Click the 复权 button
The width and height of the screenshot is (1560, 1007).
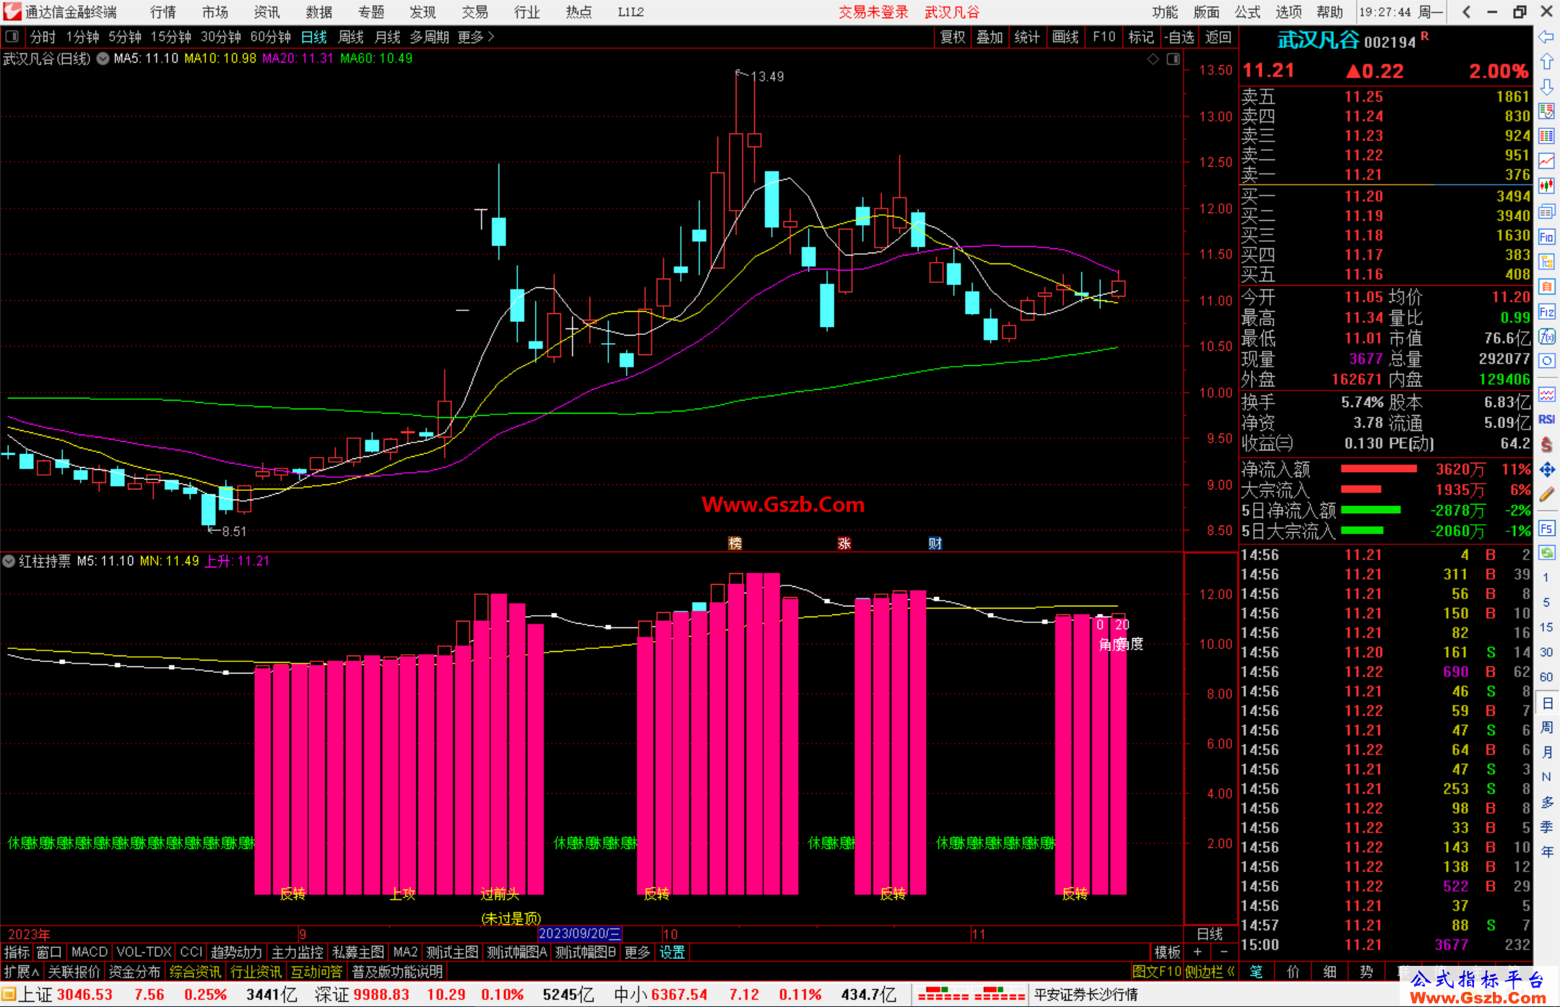click(x=953, y=37)
